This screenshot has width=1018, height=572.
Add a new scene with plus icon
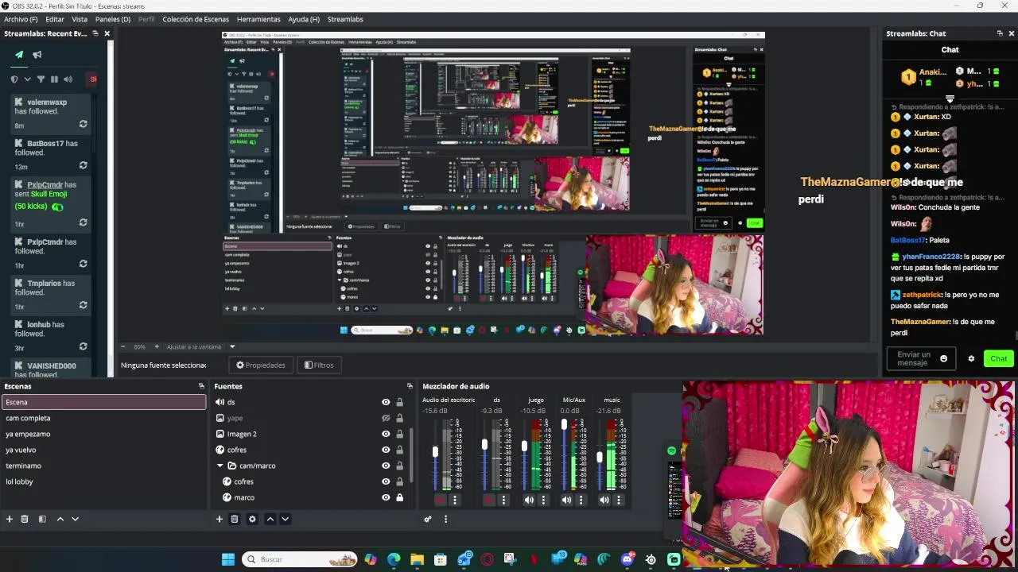(x=10, y=519)
